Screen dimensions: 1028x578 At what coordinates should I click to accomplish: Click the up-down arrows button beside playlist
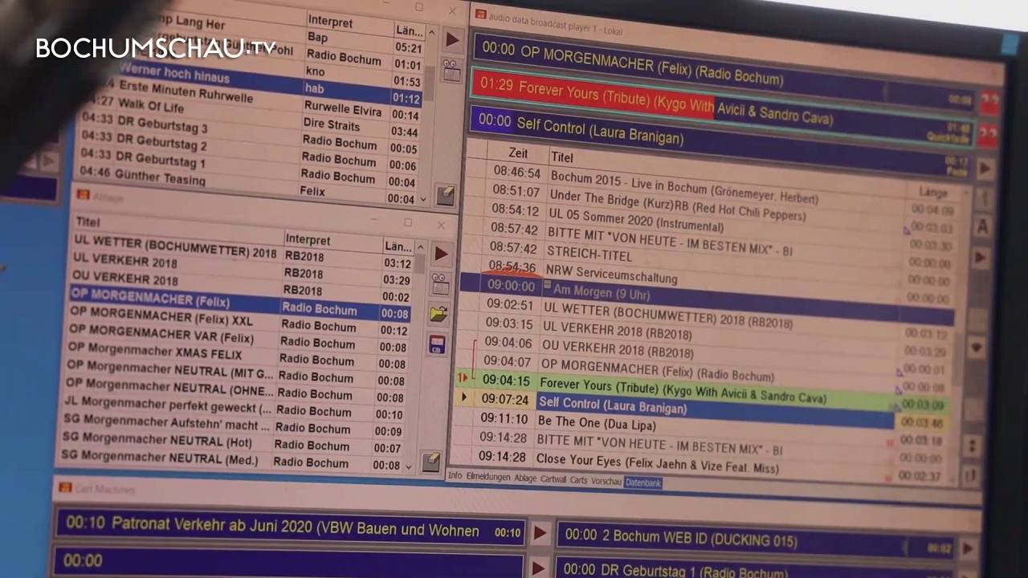click(x=973, y=446)
